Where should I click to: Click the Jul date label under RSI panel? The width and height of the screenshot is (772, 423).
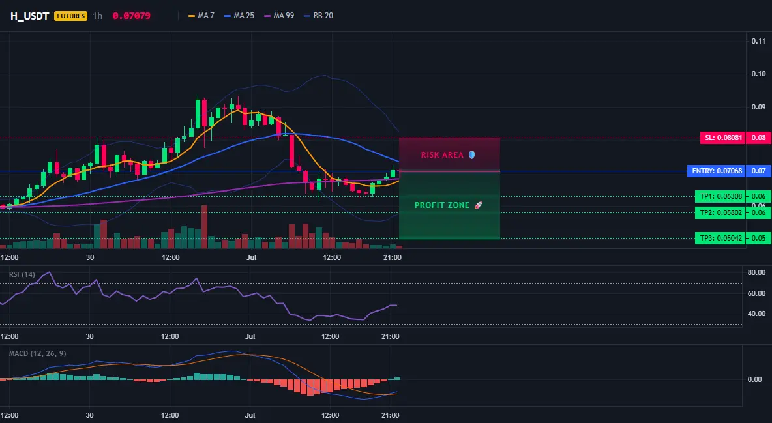pyautogui.click(x=250, y=336)
